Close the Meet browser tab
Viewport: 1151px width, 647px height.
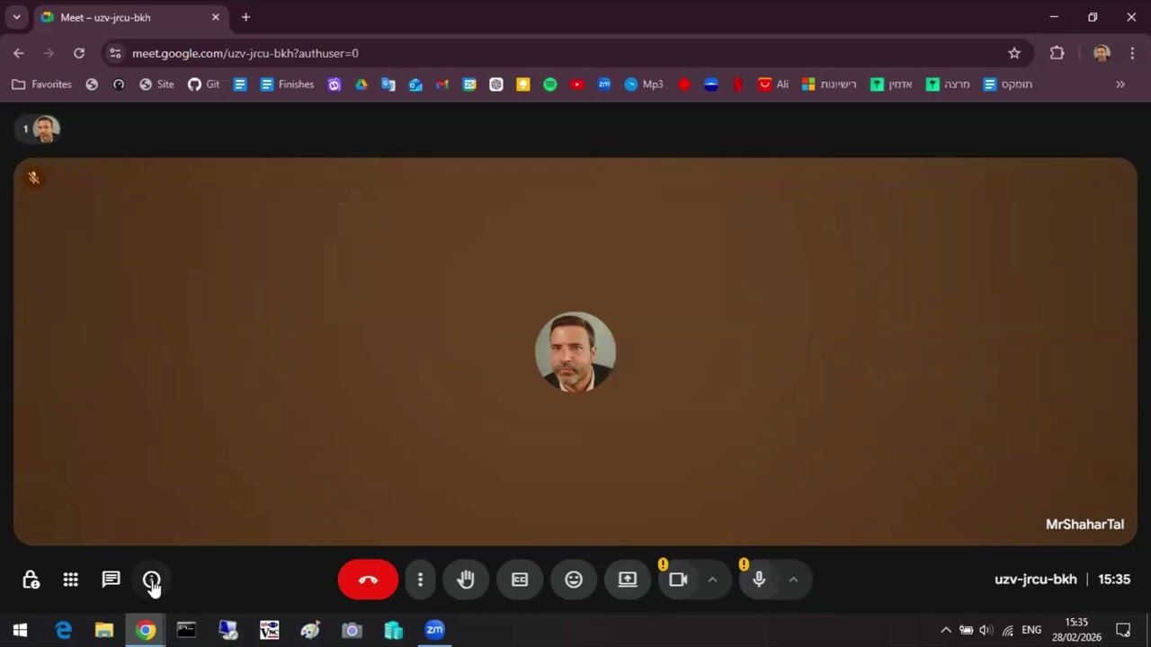(216, 17)
